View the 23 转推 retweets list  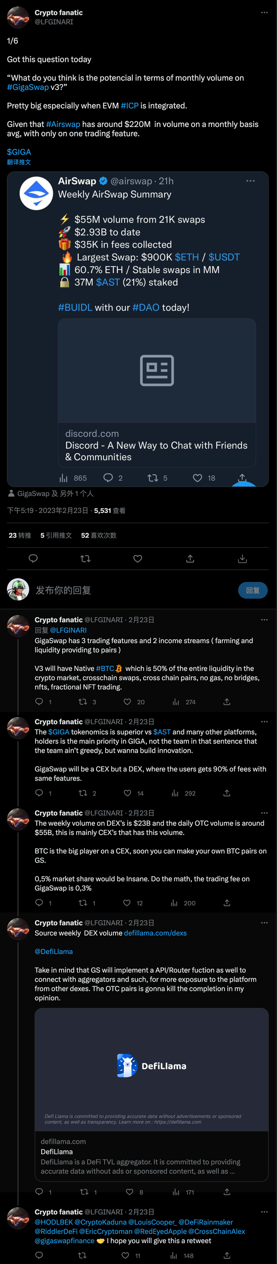[x=19, y=536]
